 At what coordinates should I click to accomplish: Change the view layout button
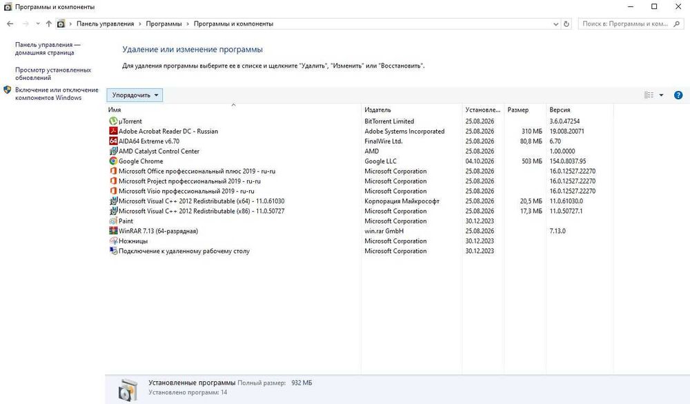[x=649, y=95]
